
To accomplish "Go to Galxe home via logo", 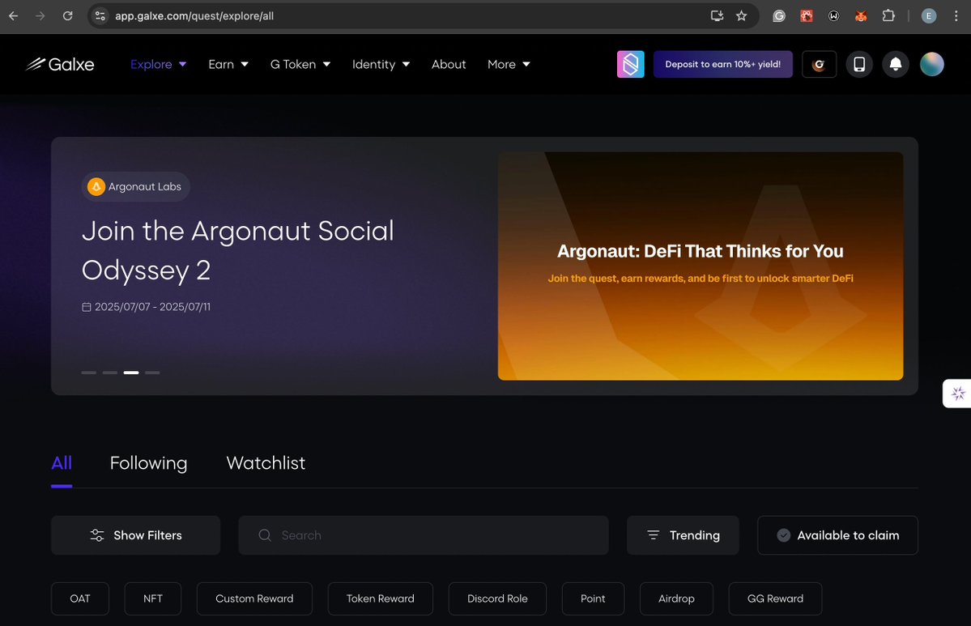I will tap(60, 65).
